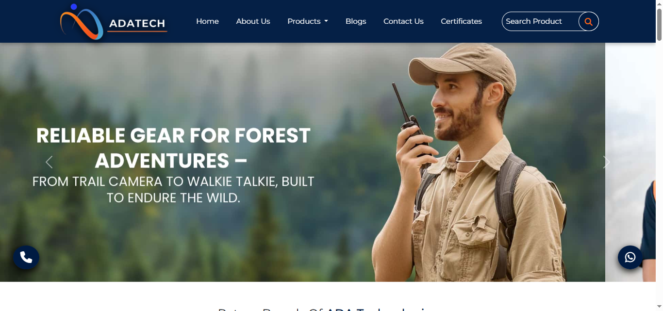Open the floating WhatsApp chat button
The width and height of the screenshot is (663, 311).
630,257
